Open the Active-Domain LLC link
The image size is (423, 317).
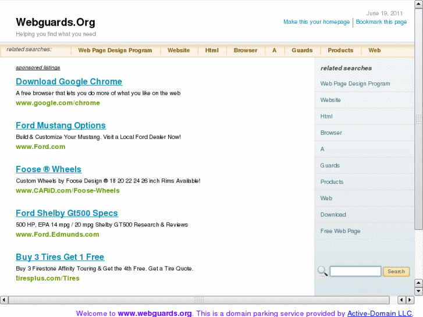coord(379,314)
